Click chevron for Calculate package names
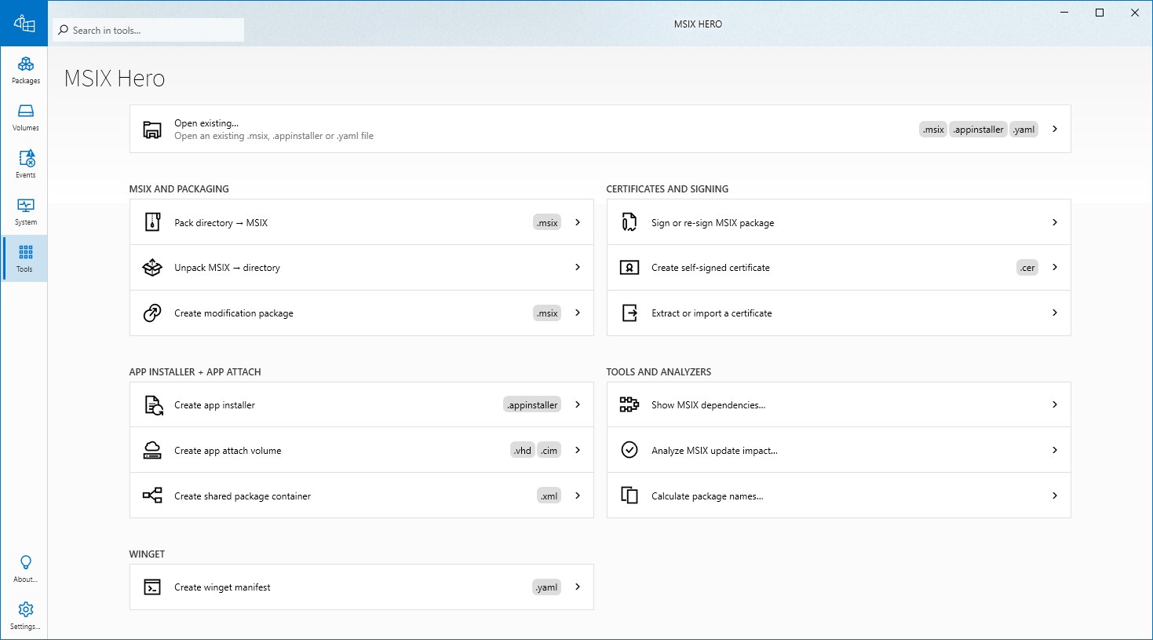Viewport: 1153px width, 640px height. pyautogui.click(x=1055, y=496)
